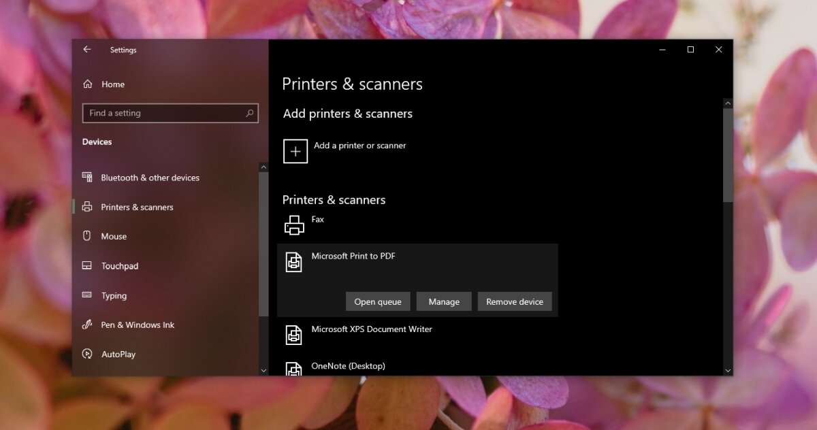Click the Pen & Windows Ink icon
The width and height of the screenshot is (817, 430).
coord(88,325)
